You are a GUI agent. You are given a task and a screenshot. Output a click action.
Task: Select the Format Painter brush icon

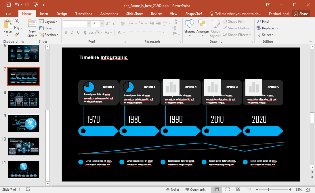pos(17,34)
